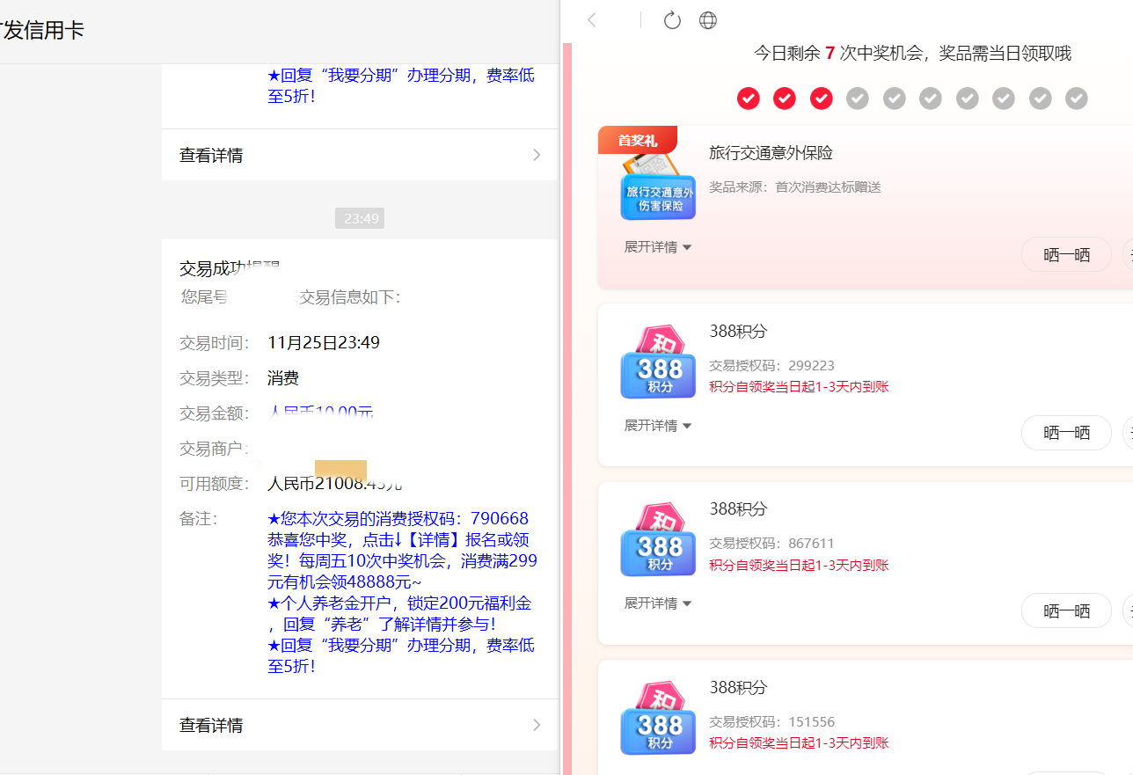This screenshot has height=775, width=1133.
Task: Reload the page with the refresh icon
Action: point(672,20)
